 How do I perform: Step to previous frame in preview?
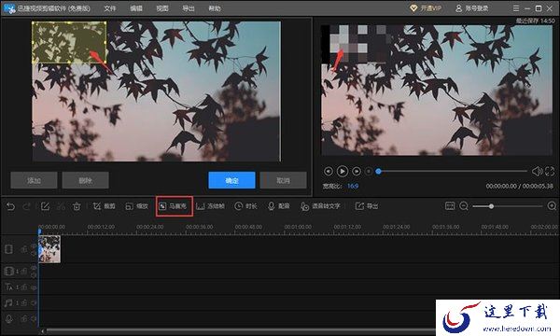[329, 172]
